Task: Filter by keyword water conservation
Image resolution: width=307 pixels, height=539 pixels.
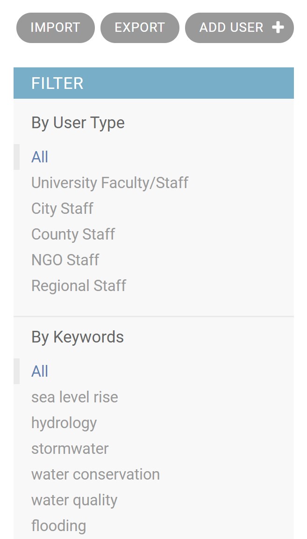Action: tap(95, 474)
